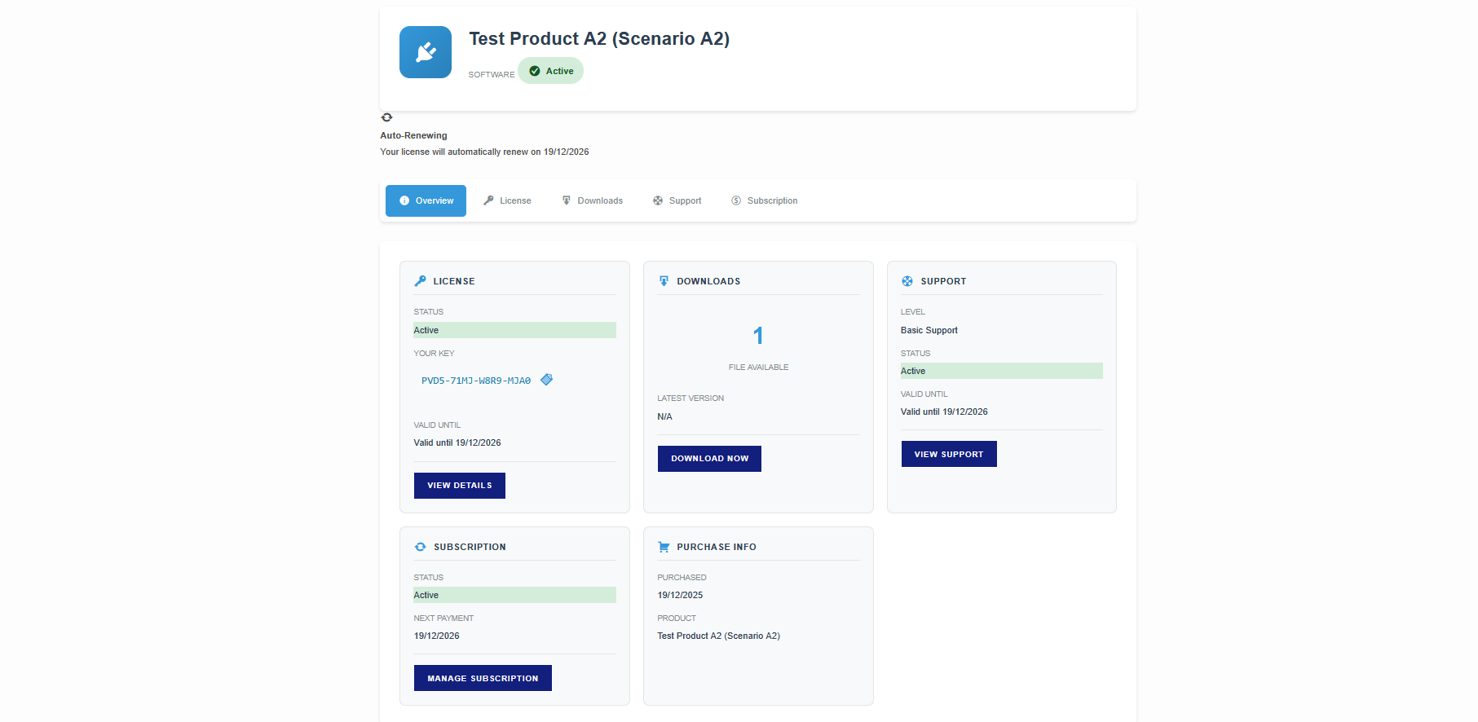Click the Valid until date in License card
This screenshot has width=1478, height=722.
click(457, 442)
